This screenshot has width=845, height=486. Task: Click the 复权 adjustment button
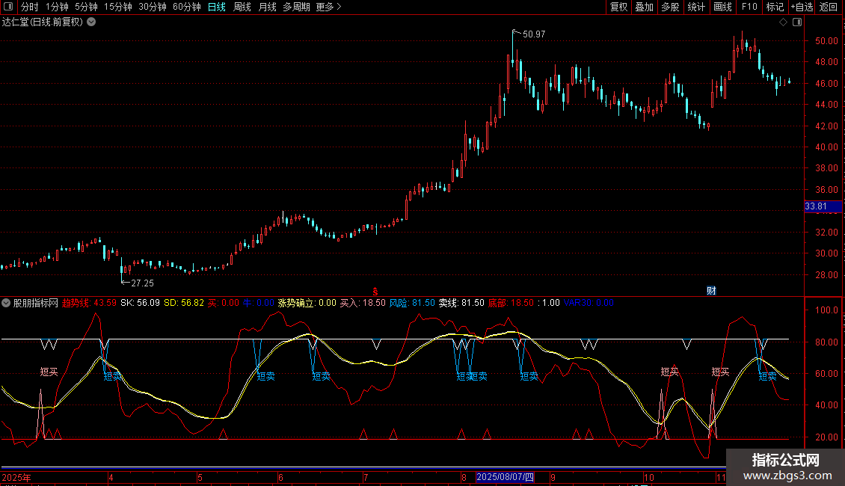(x=618, y=7)
